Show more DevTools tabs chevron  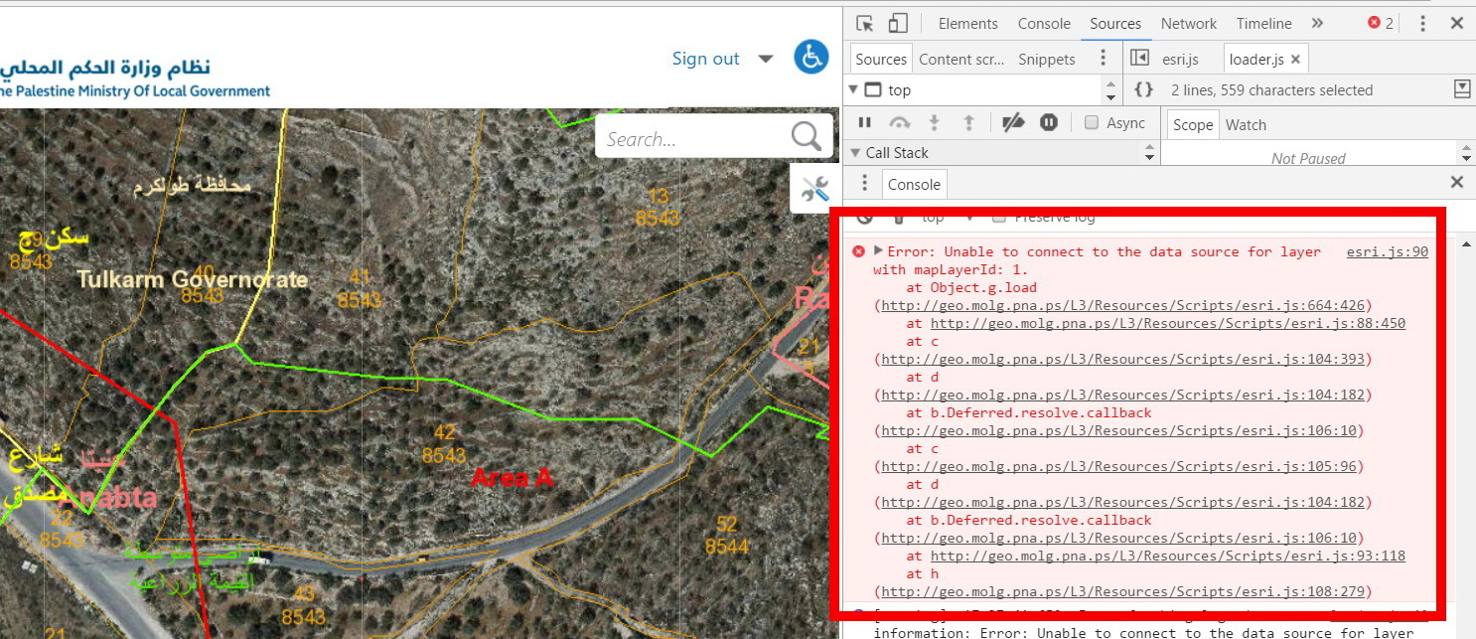(x=1317, y=24)
